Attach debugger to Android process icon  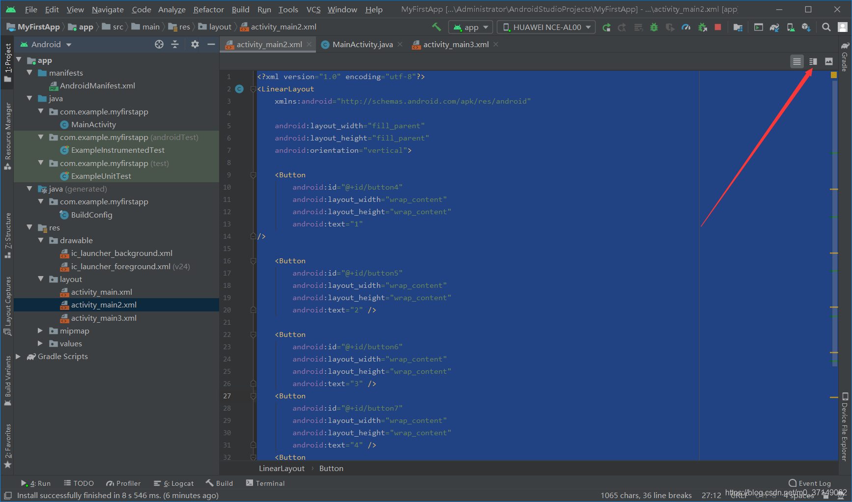[x=702, y=28]
